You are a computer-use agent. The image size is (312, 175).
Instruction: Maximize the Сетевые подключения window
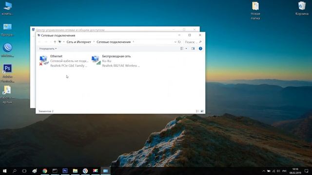(190, 35)
